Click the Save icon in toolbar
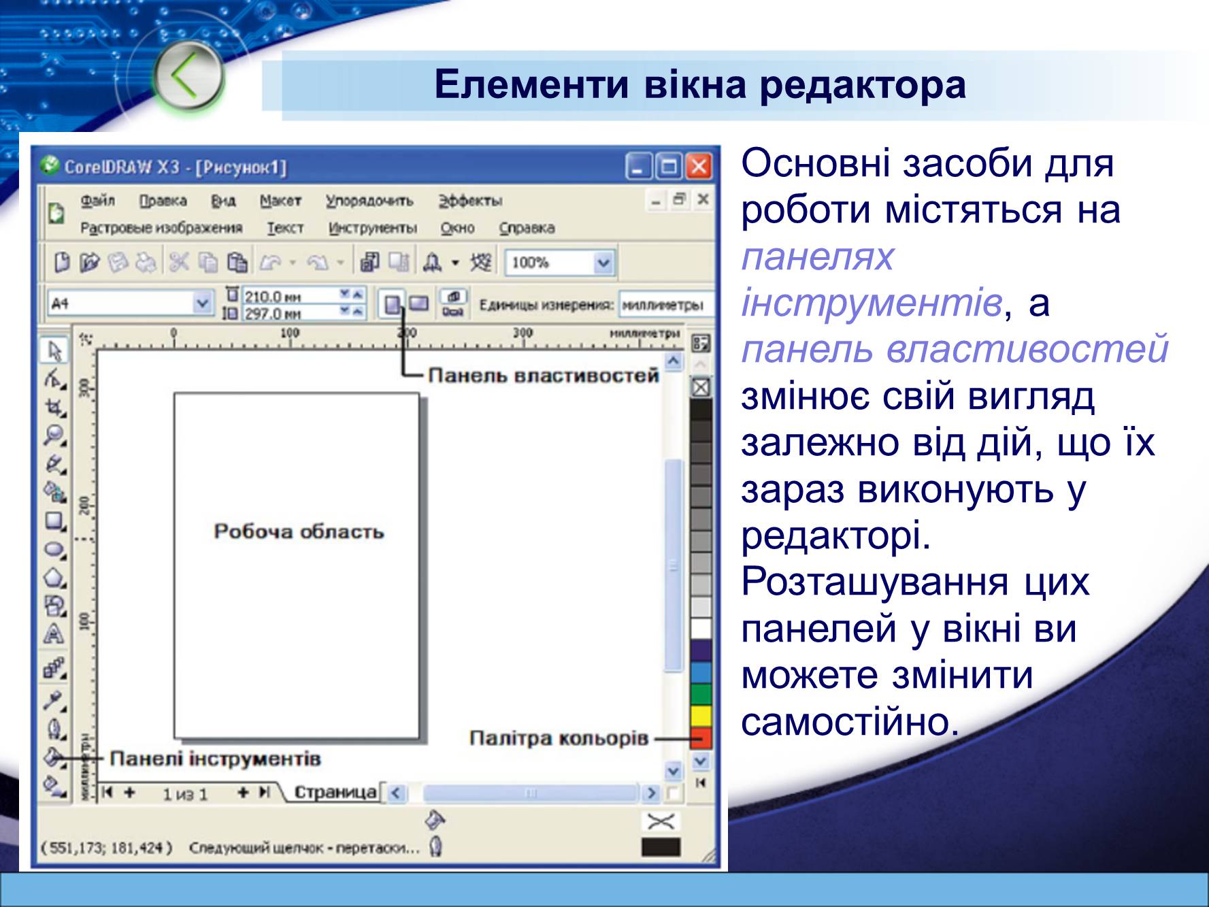The width and height of the screenshot is (1209, 907). coord(118,262)
